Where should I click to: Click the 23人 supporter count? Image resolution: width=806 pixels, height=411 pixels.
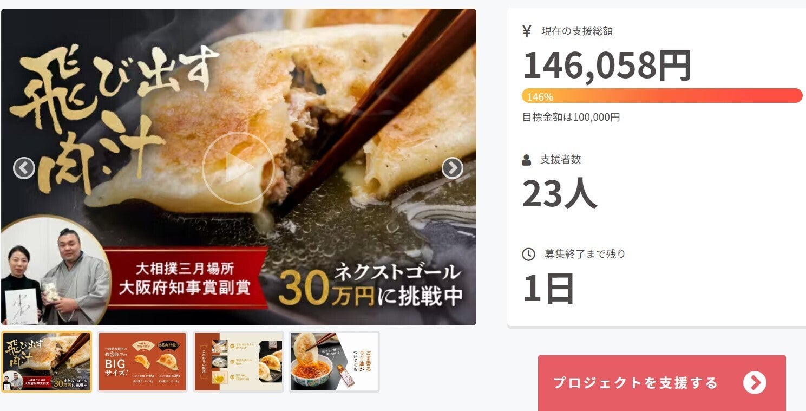click(x=560, y=193)
